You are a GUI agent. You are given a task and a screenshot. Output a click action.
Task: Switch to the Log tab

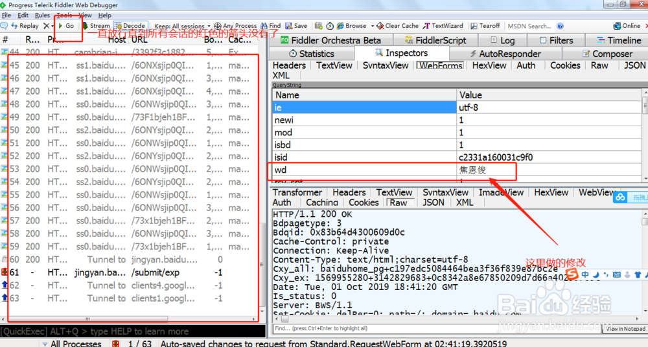click(502, 41)
